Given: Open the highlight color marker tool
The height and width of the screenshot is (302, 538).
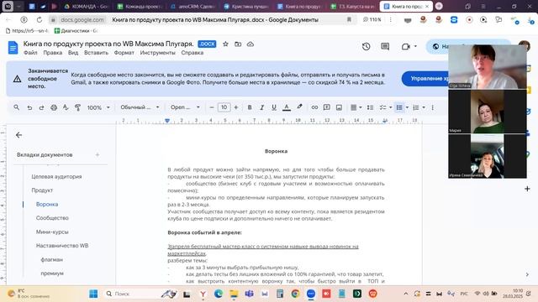Looking at the screenshot, I should pos(299,107).
